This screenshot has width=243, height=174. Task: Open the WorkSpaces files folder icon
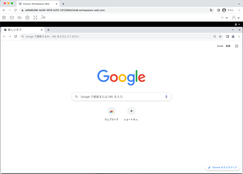pos(20,17)
